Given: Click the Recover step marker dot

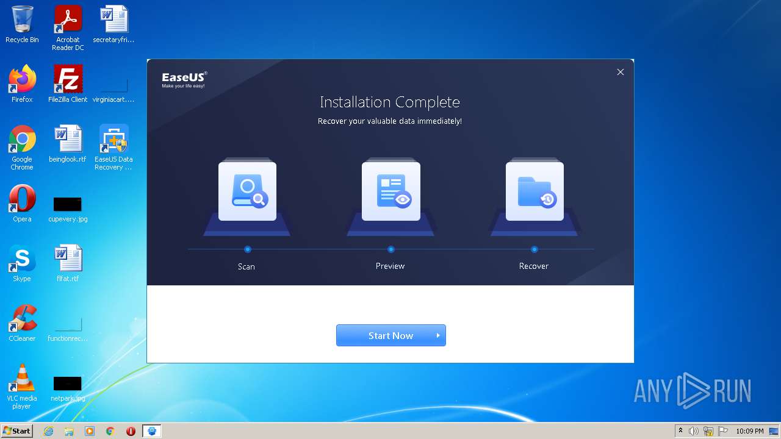Looking at the screenshot, I should click(x=534, y=249).
